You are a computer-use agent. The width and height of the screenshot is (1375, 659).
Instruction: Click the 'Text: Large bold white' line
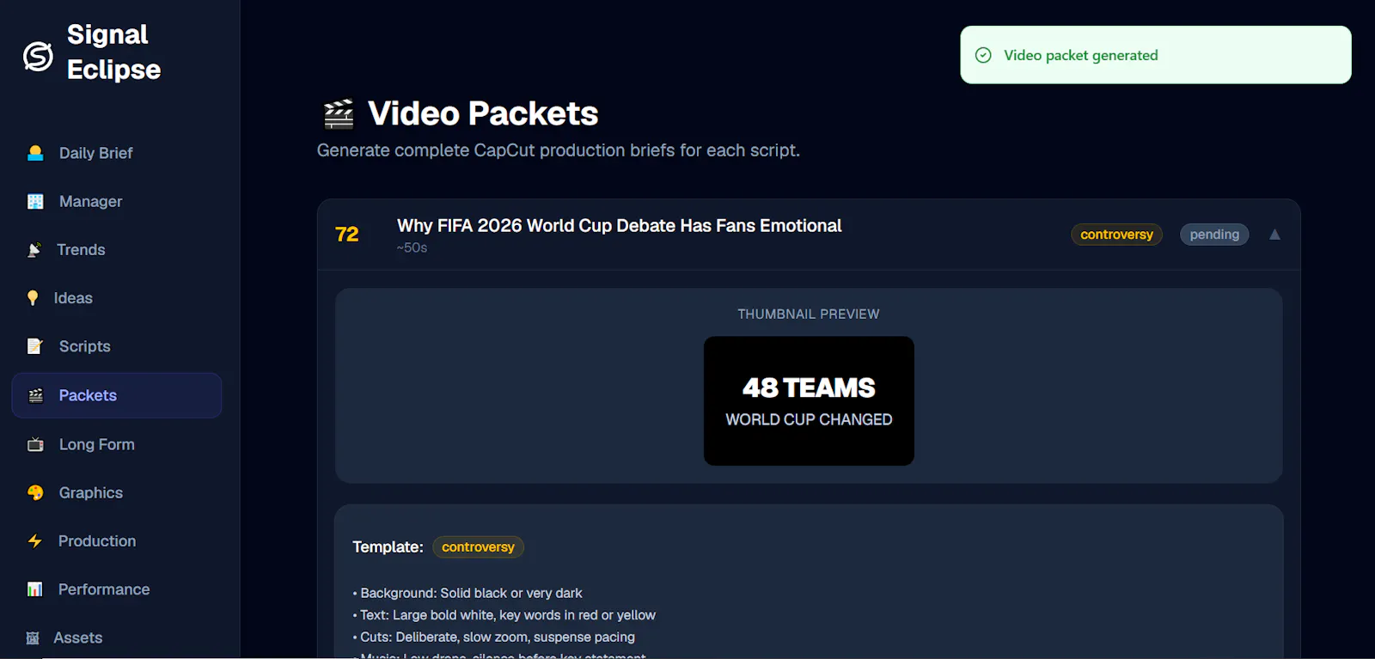click(x=504, y=615)
